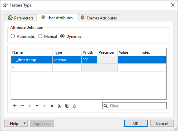This screenshot has height=131, width=178.
Task: Click the width cell showing 200
Action: 89,60
